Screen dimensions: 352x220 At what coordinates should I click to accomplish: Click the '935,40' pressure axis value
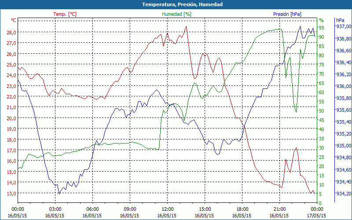coord(343,122)
